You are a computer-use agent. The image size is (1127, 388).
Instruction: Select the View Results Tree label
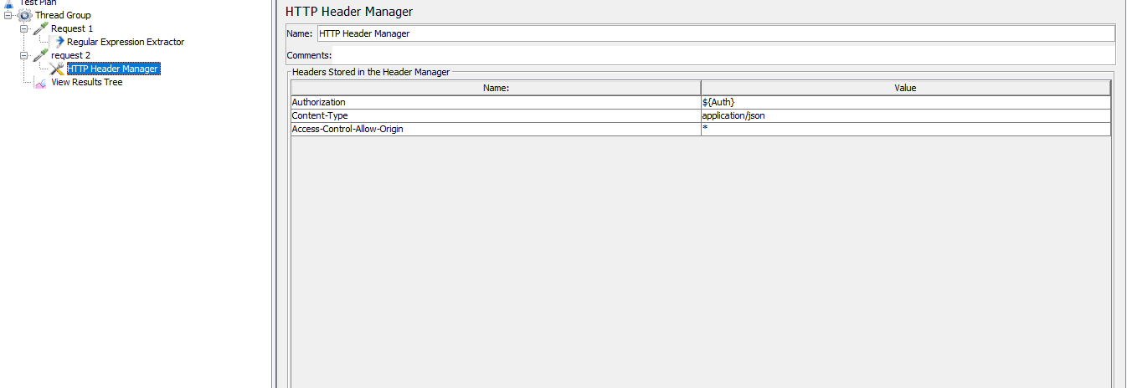[x=87, y=83]
